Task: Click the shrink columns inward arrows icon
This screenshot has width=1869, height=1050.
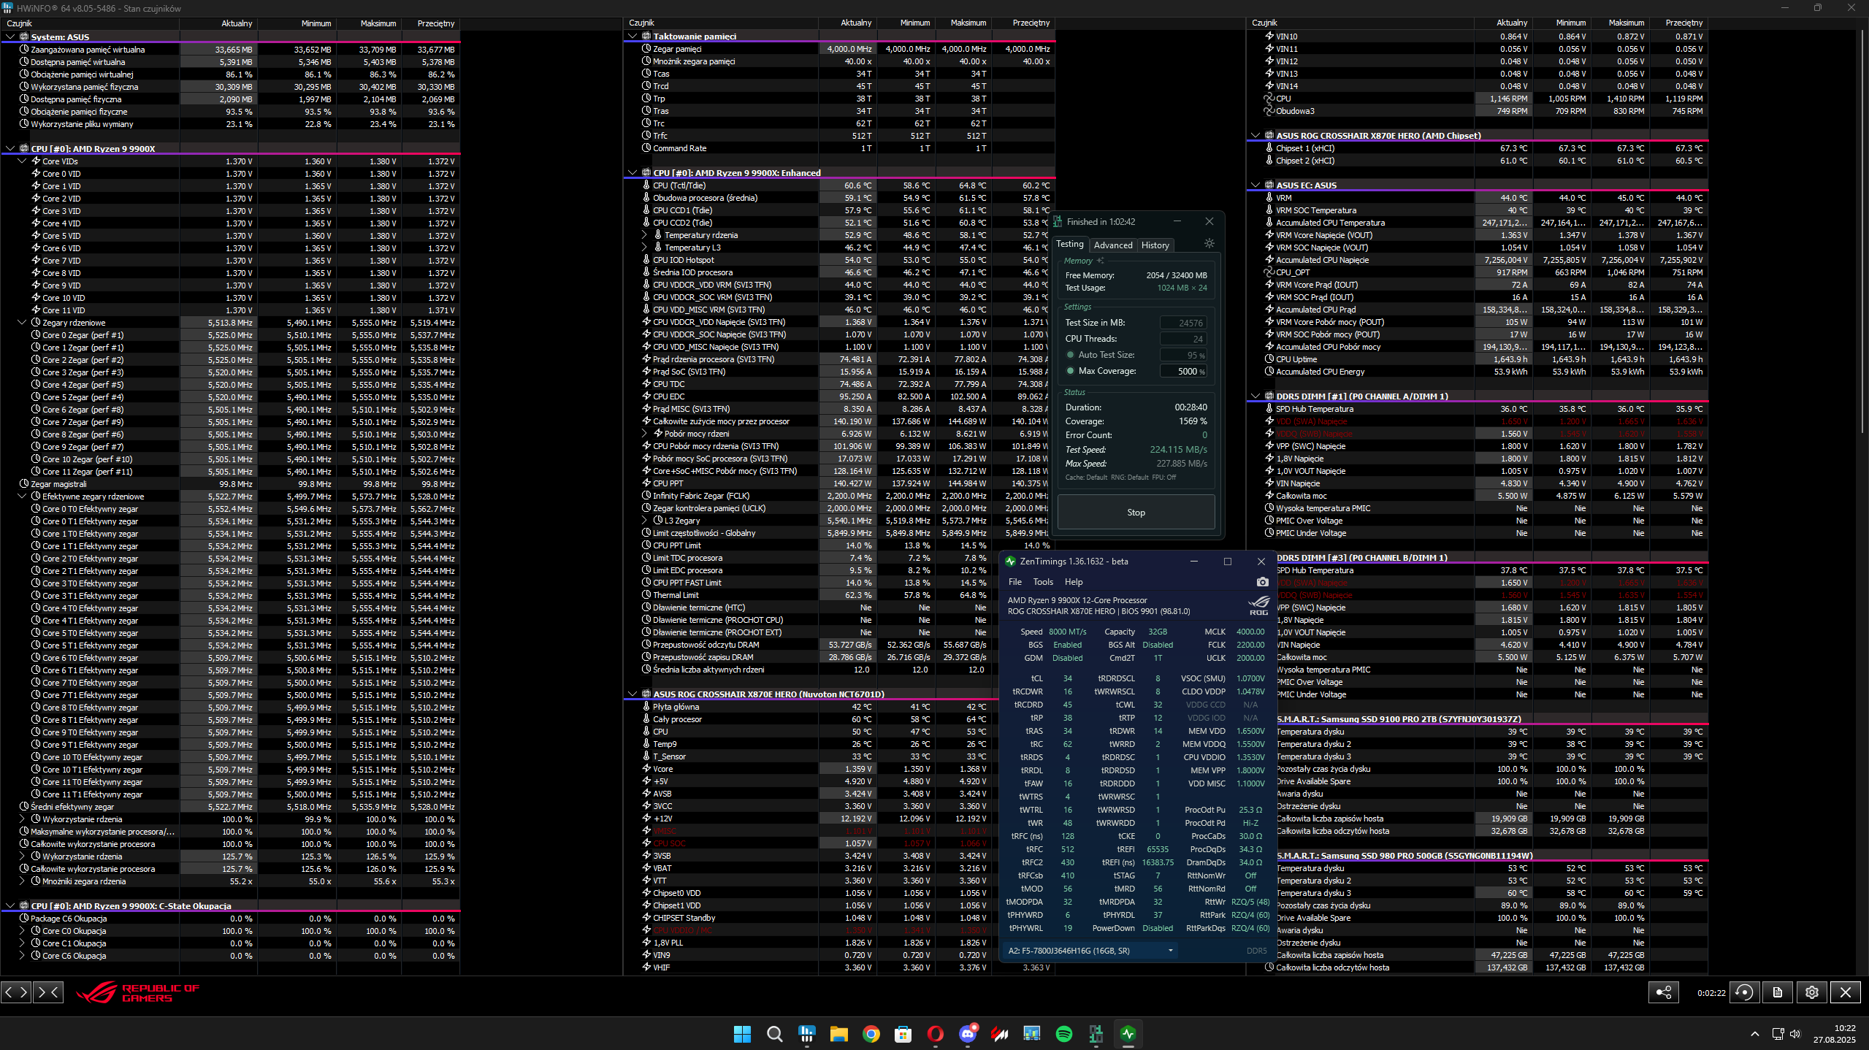Action: (47, 992)
